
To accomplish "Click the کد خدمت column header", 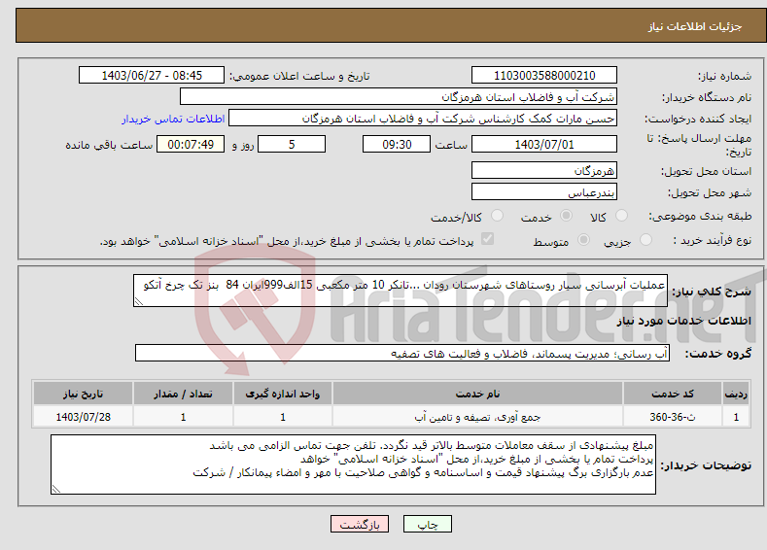I will point(673,394).
